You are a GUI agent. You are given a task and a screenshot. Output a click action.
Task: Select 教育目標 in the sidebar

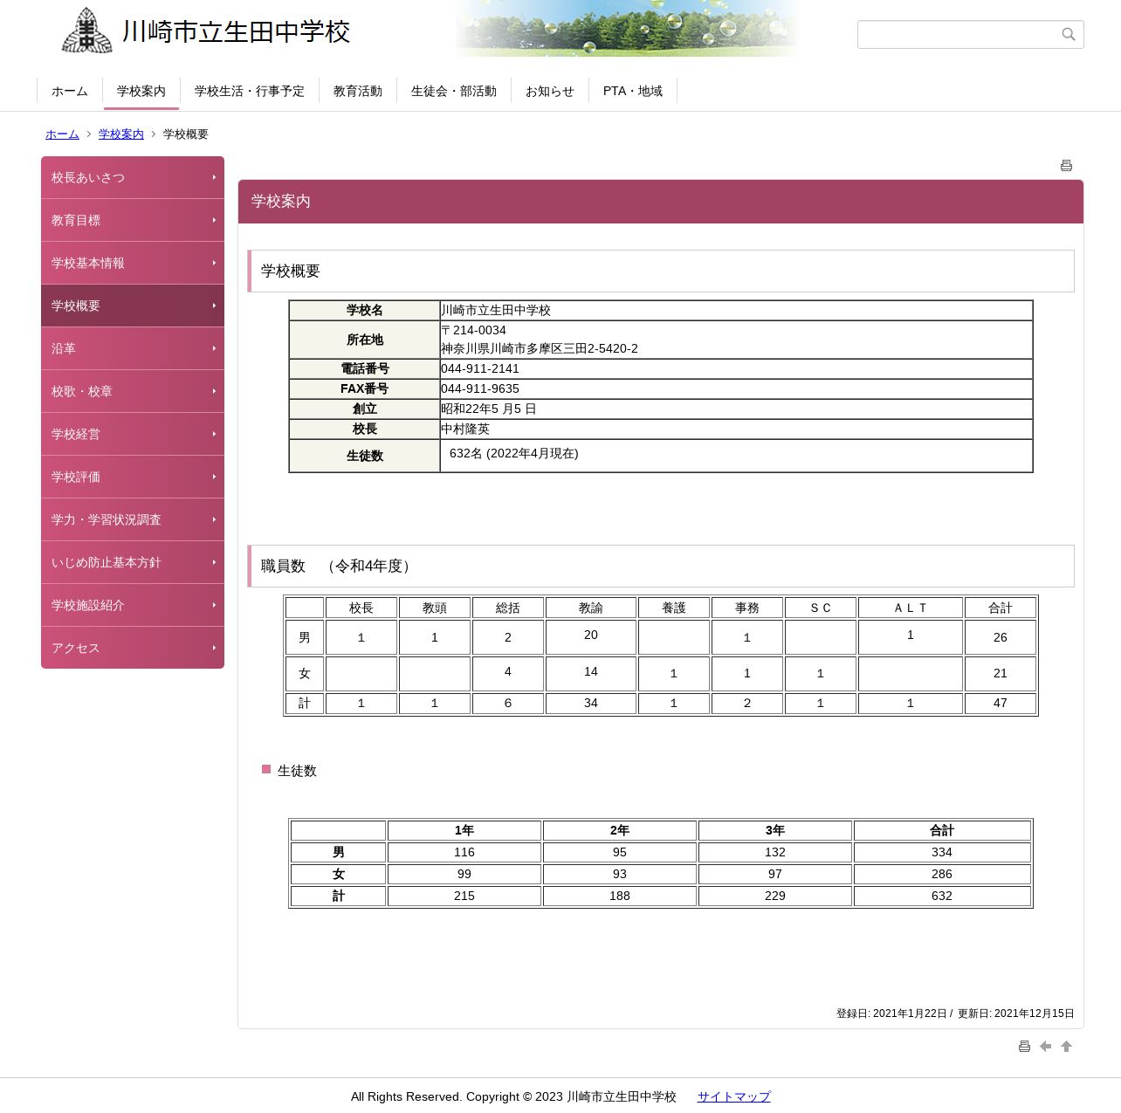[x=133, y=220]
